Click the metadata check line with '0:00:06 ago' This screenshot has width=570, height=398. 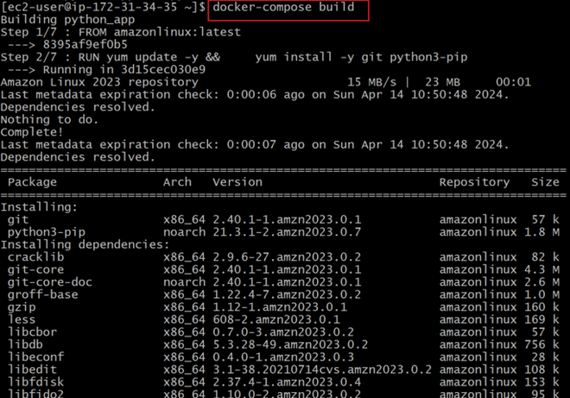(x=255, y=94)
